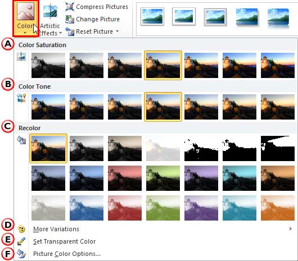Select the No Recolor thumbnail
This screenshot has width=298, height=261.
pos(48,148)
